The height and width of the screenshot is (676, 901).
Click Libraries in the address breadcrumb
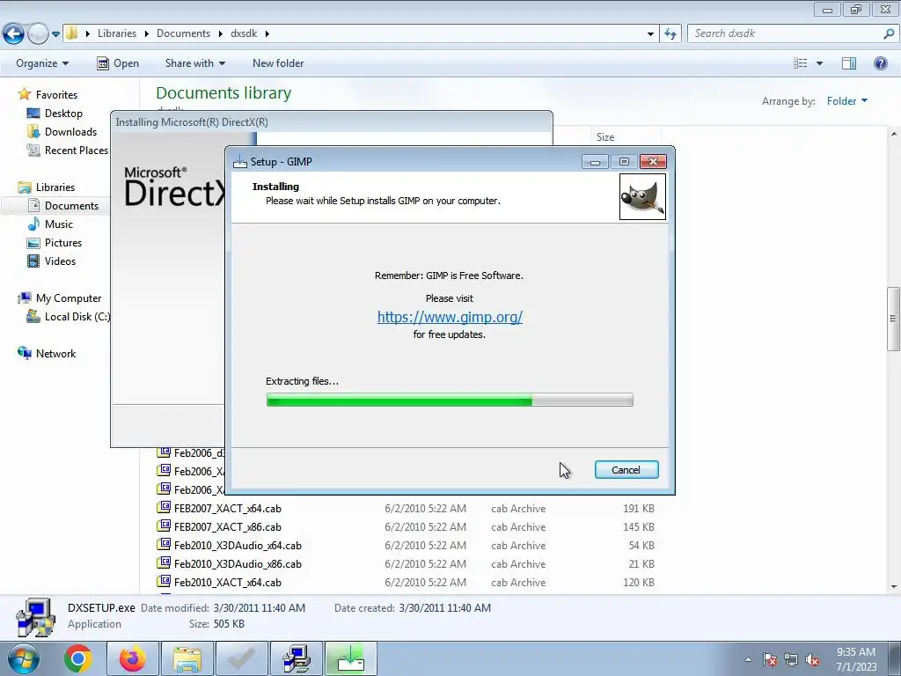[117, 33]
